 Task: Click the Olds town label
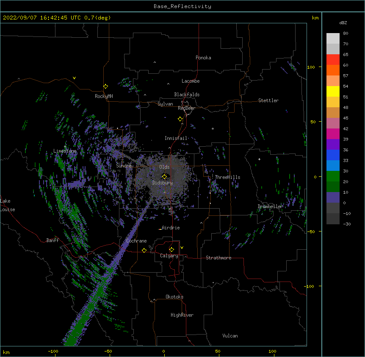(164, 167)
